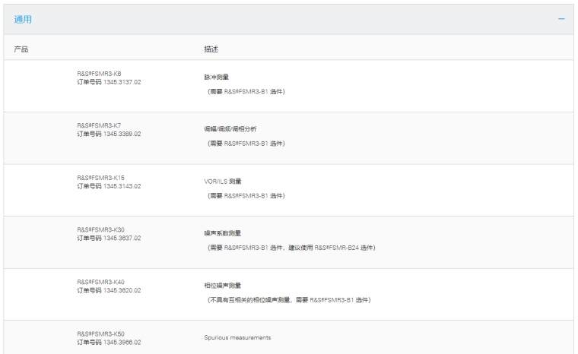Screen dimensions: 578x354
Task: Click the 噪声系数测量 description
Action: 211,233
